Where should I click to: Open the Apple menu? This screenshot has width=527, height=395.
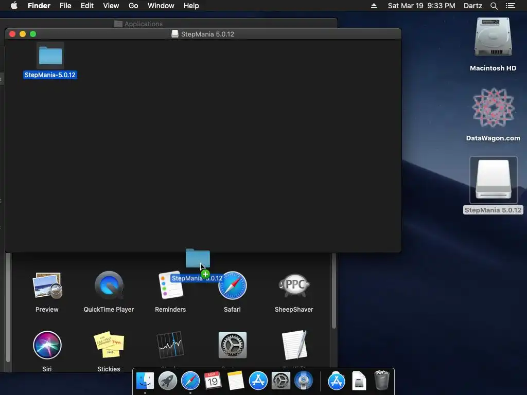[14, 5]
